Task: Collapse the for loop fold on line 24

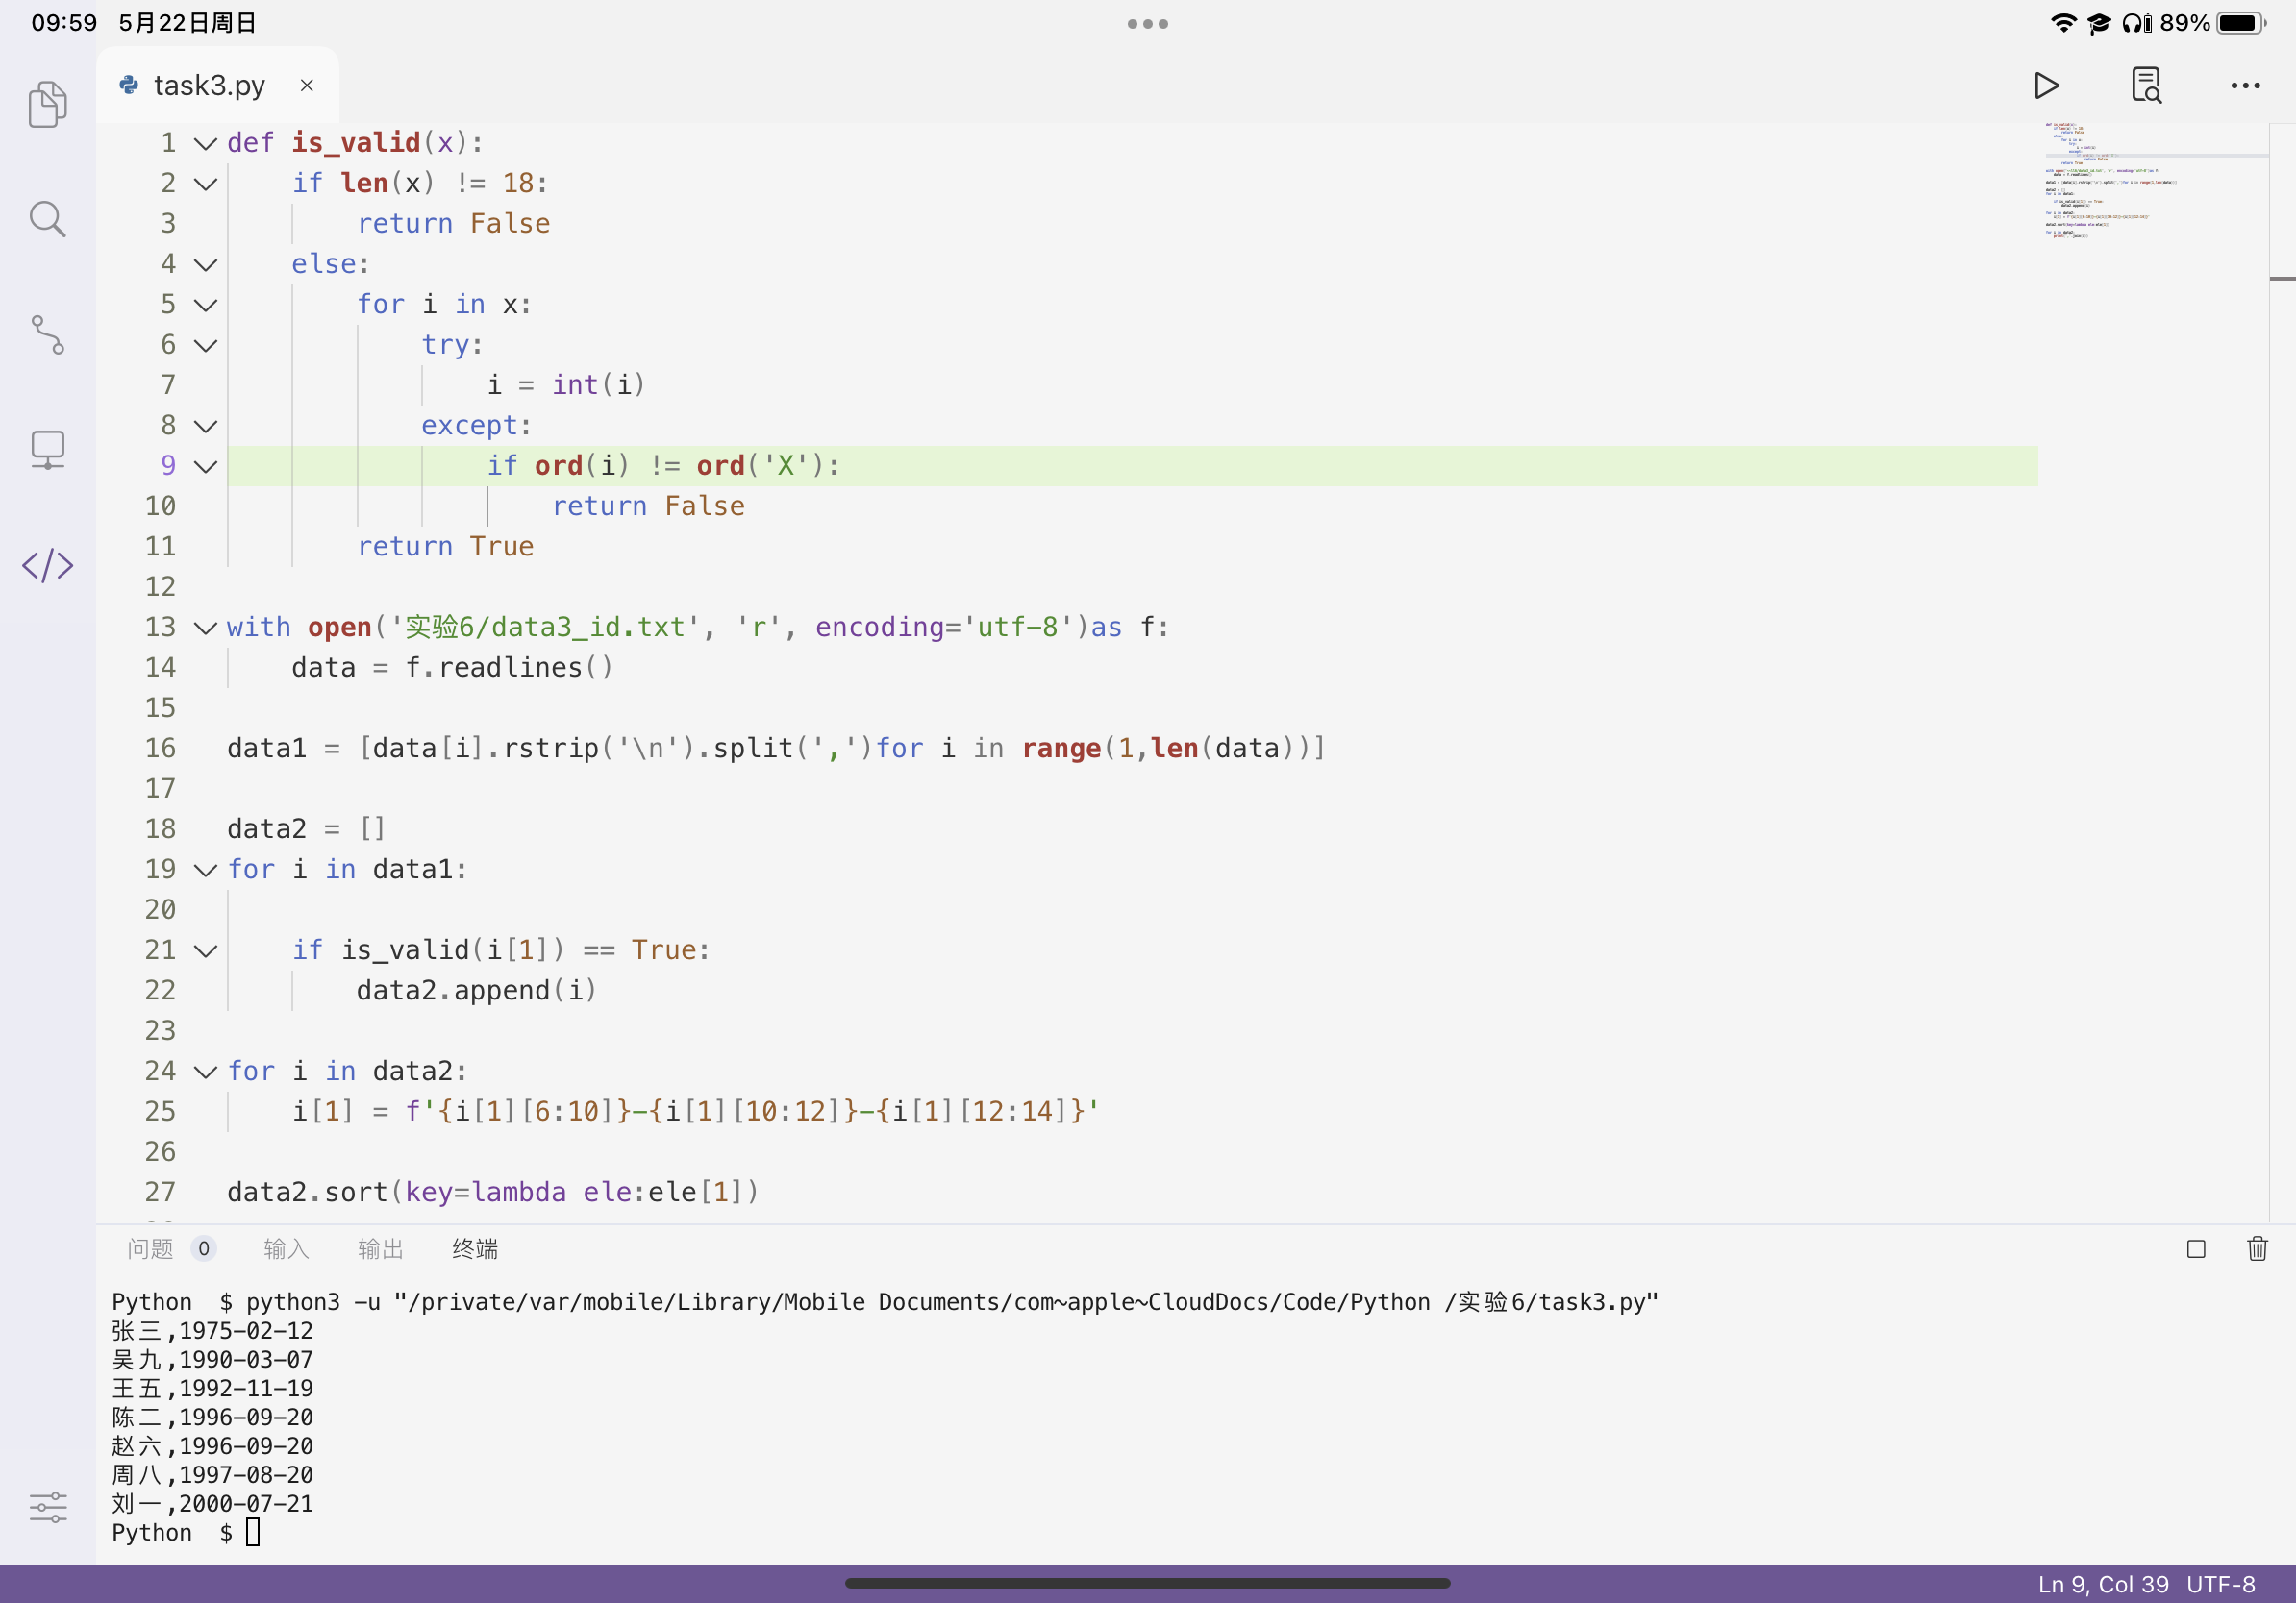Action: tap(206, 1073)
